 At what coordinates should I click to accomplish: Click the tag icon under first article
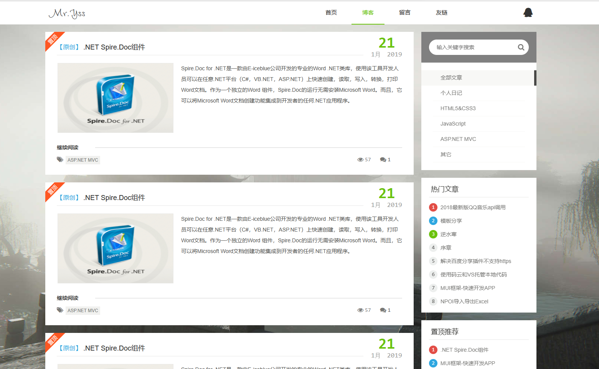point(60,159)
